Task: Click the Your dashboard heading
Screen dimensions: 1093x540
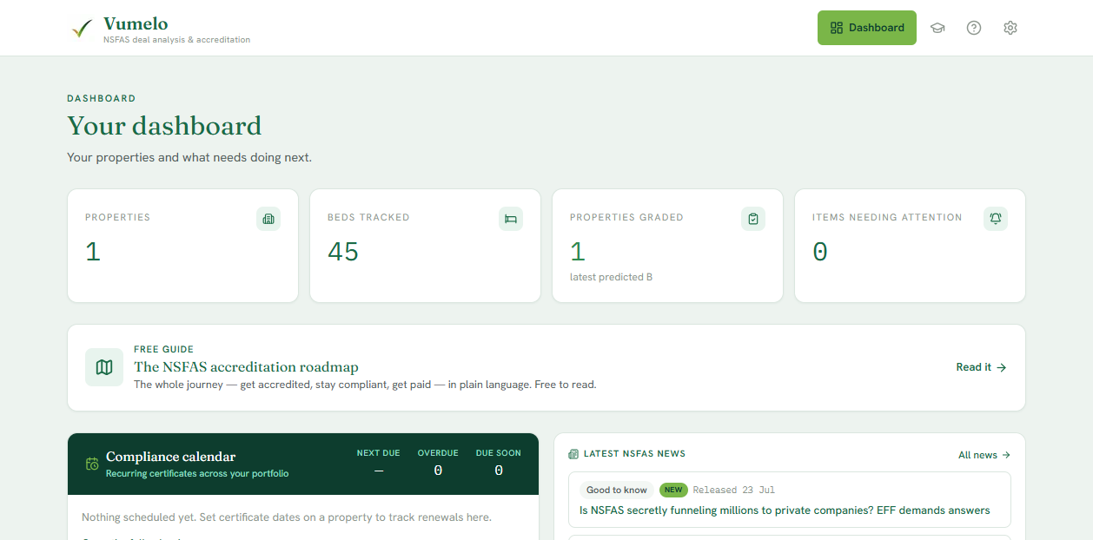Action: click(164, 126)
